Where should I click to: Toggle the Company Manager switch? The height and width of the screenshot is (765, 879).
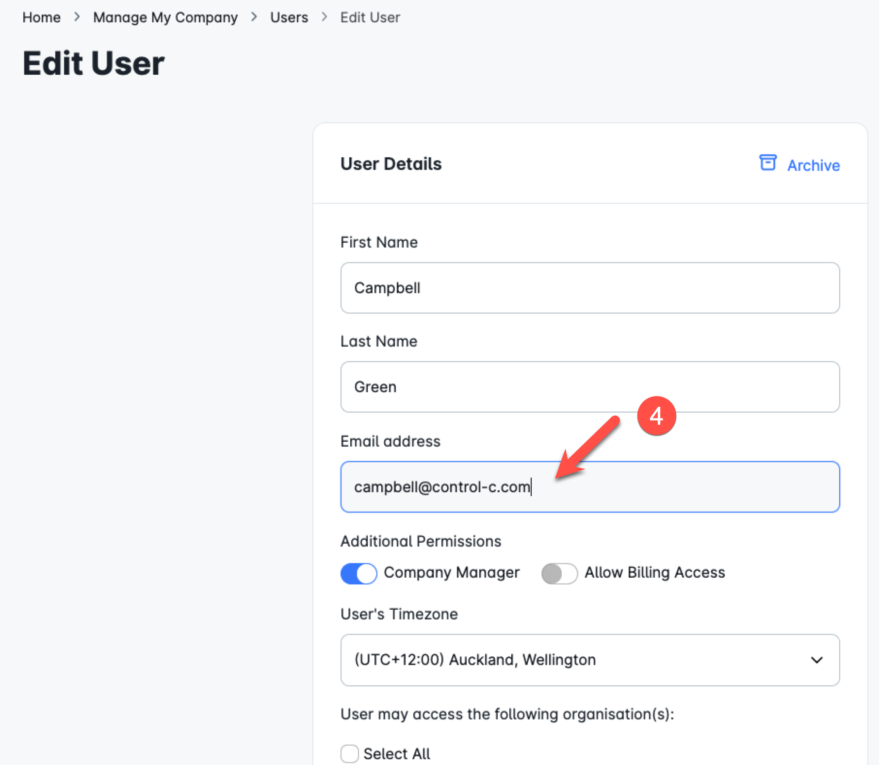359,573
